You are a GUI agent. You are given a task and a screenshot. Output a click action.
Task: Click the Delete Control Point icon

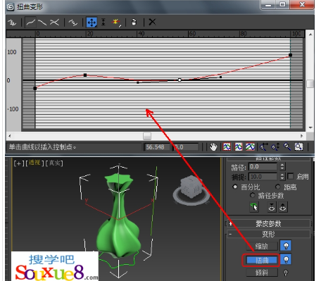click(134, 23)
